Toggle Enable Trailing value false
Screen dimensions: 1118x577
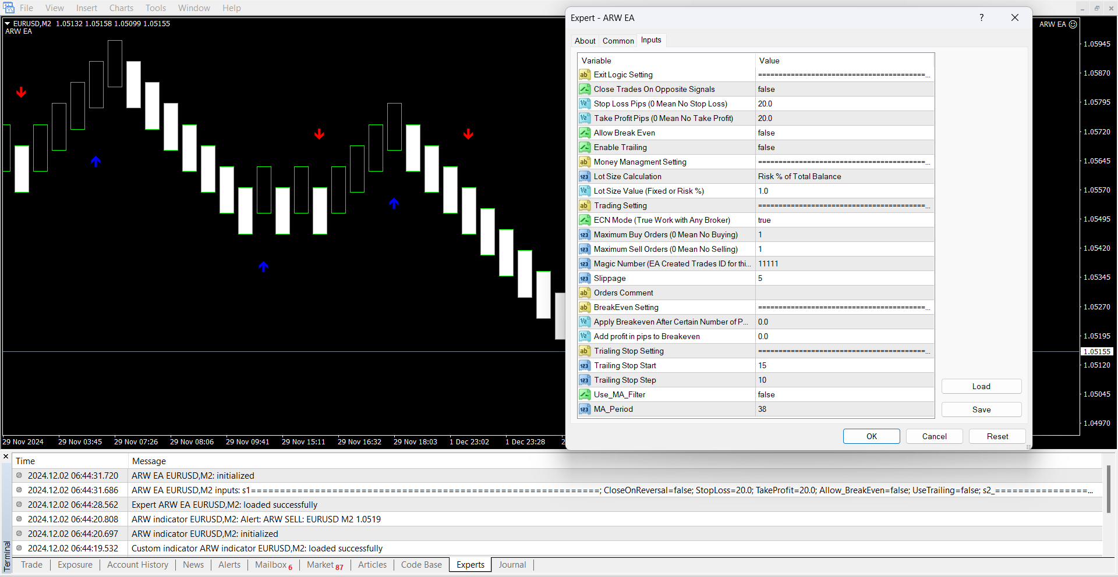pyautogui.click(x=844, y=147)
